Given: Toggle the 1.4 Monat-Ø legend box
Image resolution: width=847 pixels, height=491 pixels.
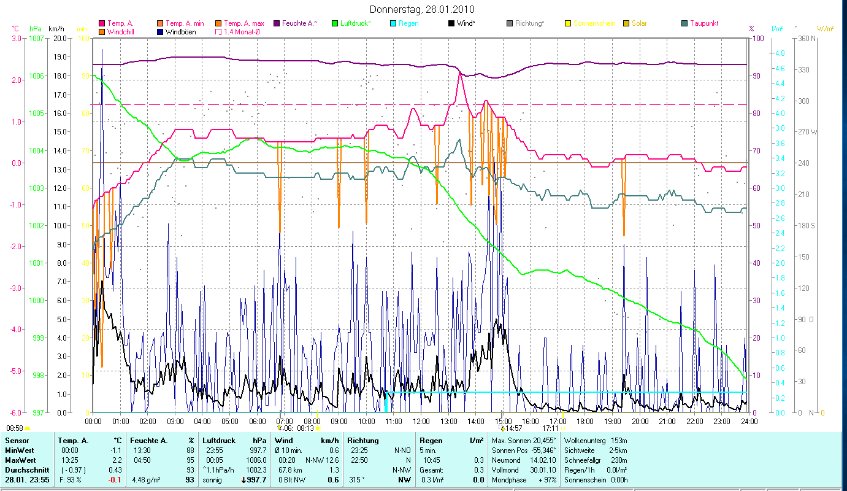Looking at the screenshot, I should pos(218,32).
